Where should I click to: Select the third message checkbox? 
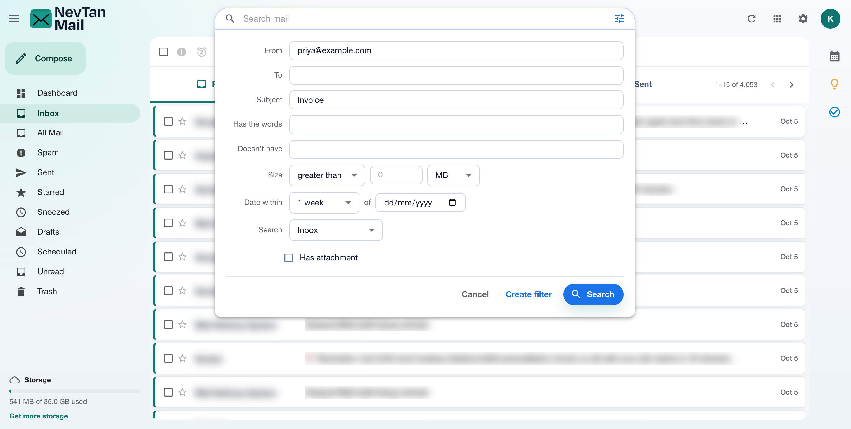coord(168,189)
